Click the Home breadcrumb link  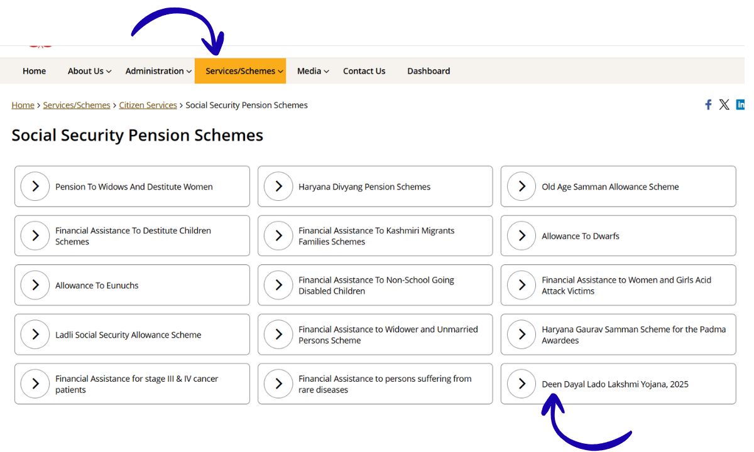[x=23, y=105]
